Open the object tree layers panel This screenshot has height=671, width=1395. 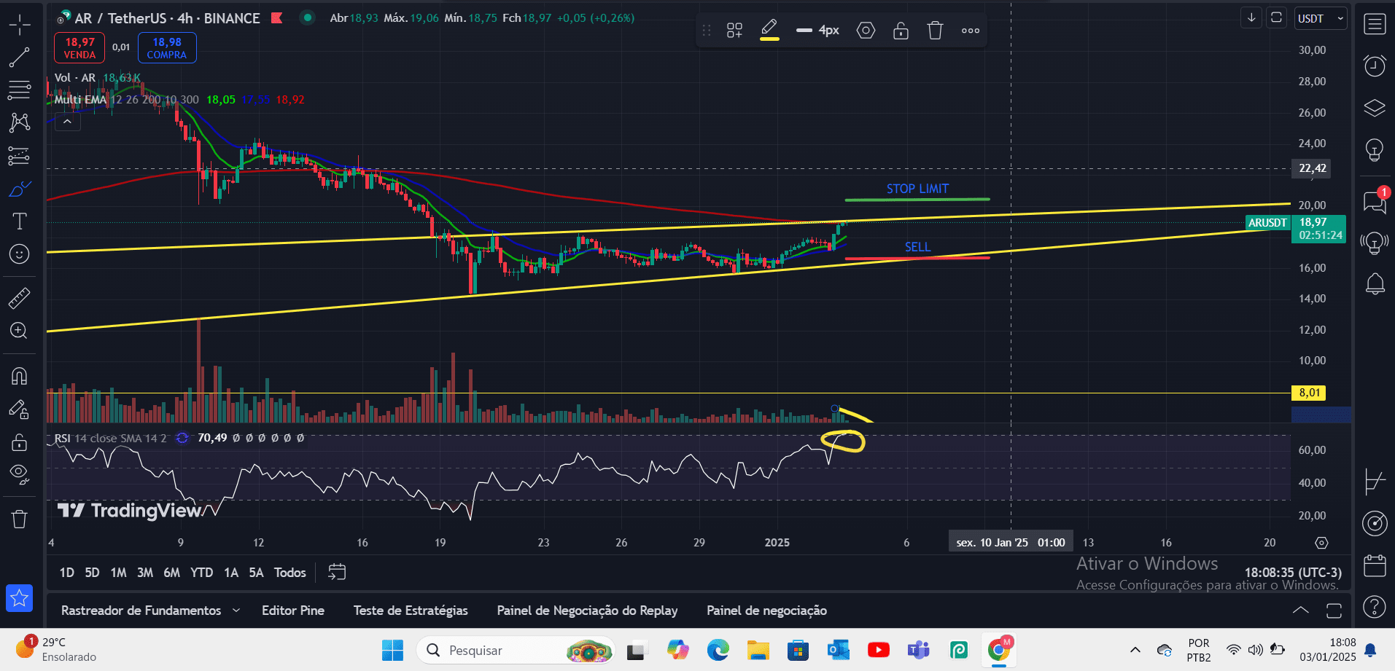point(1375,108)
